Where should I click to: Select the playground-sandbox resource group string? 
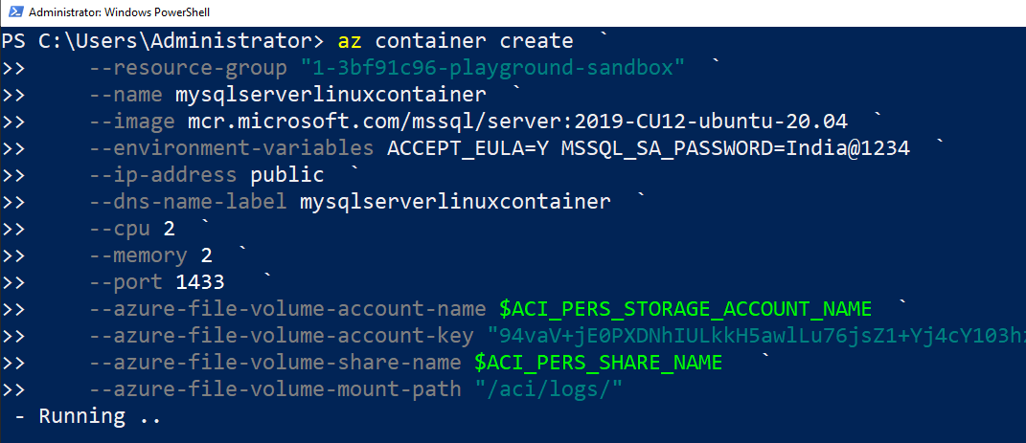tap(492, 68)
